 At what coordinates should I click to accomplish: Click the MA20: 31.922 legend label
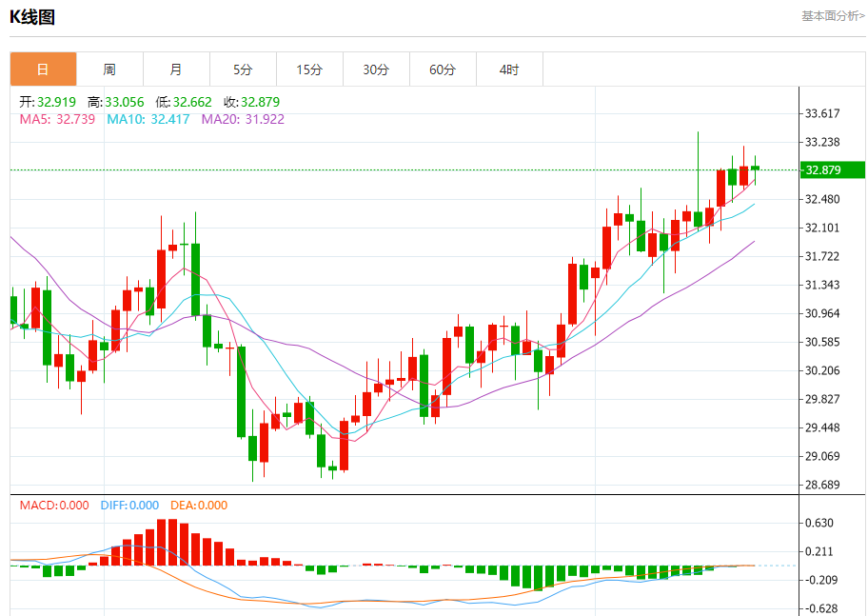click(x=243, y=119)
